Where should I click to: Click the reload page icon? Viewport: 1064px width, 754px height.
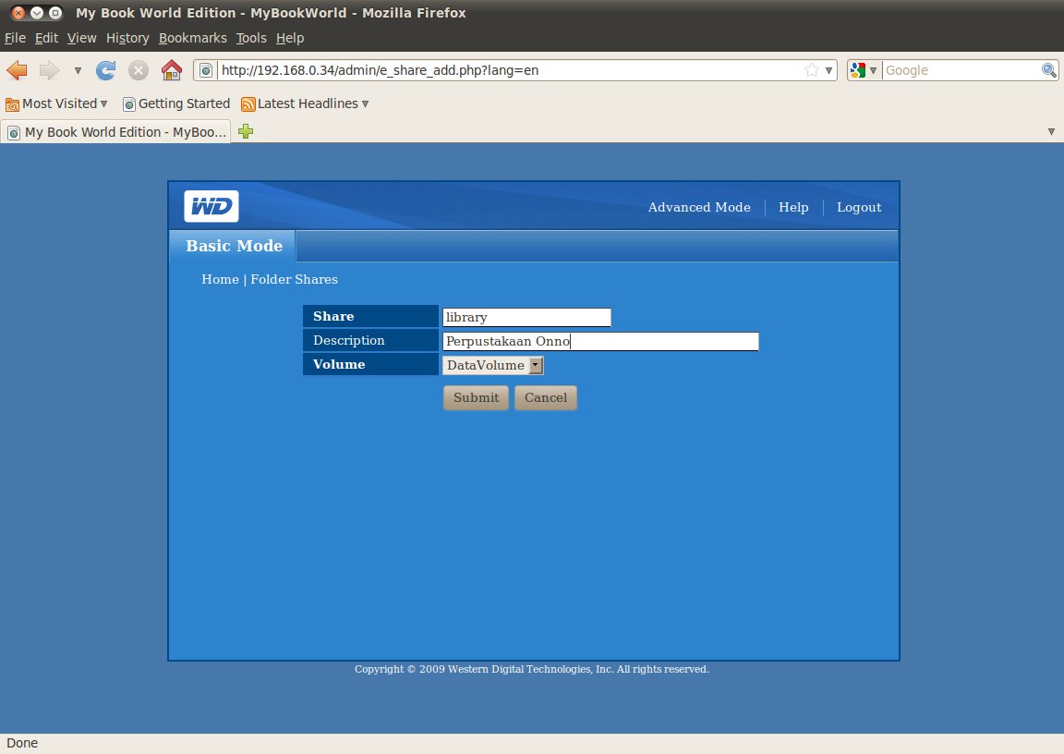tap(106, 70)
